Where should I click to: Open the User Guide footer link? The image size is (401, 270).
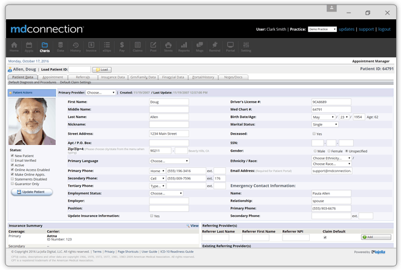(149, 252)
